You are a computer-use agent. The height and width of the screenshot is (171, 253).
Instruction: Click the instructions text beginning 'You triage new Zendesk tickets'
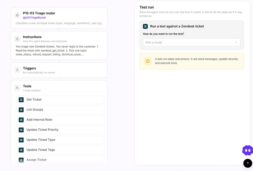pos(57,50)
